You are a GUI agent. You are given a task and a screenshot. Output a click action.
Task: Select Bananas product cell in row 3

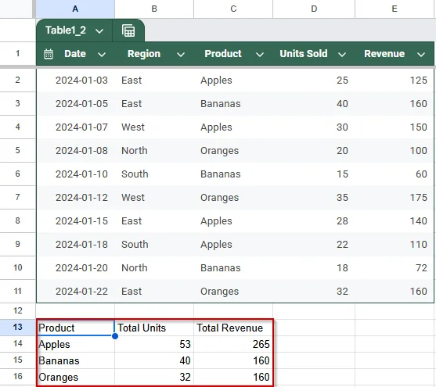[x=233, y=104]
